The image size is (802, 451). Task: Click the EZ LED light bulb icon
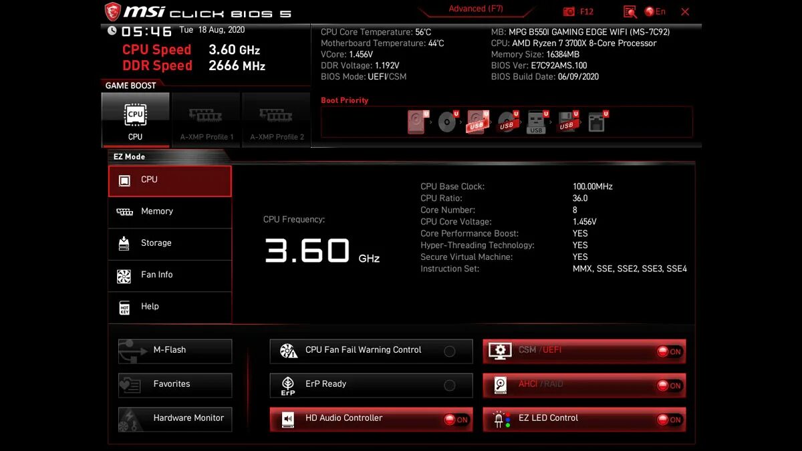(501, 420)
